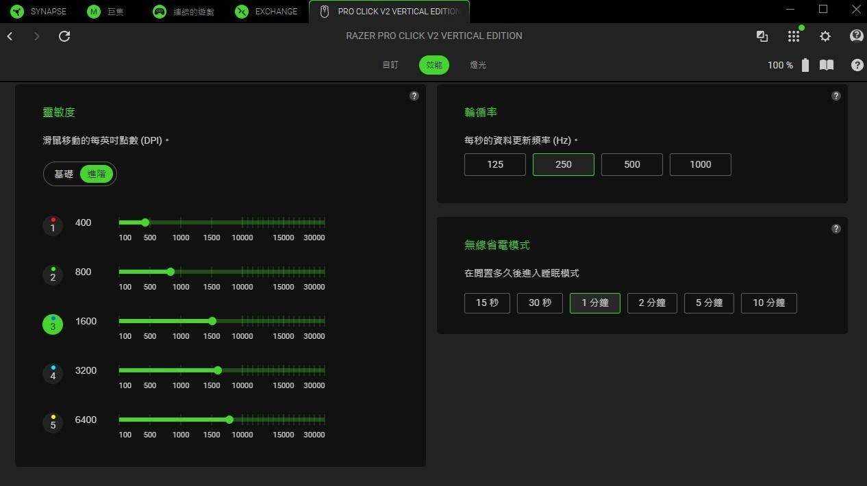867x486 pixels.
Task: Set polling rate to 125 Hz
Action: pyautogui.click(x=495, y=164)
